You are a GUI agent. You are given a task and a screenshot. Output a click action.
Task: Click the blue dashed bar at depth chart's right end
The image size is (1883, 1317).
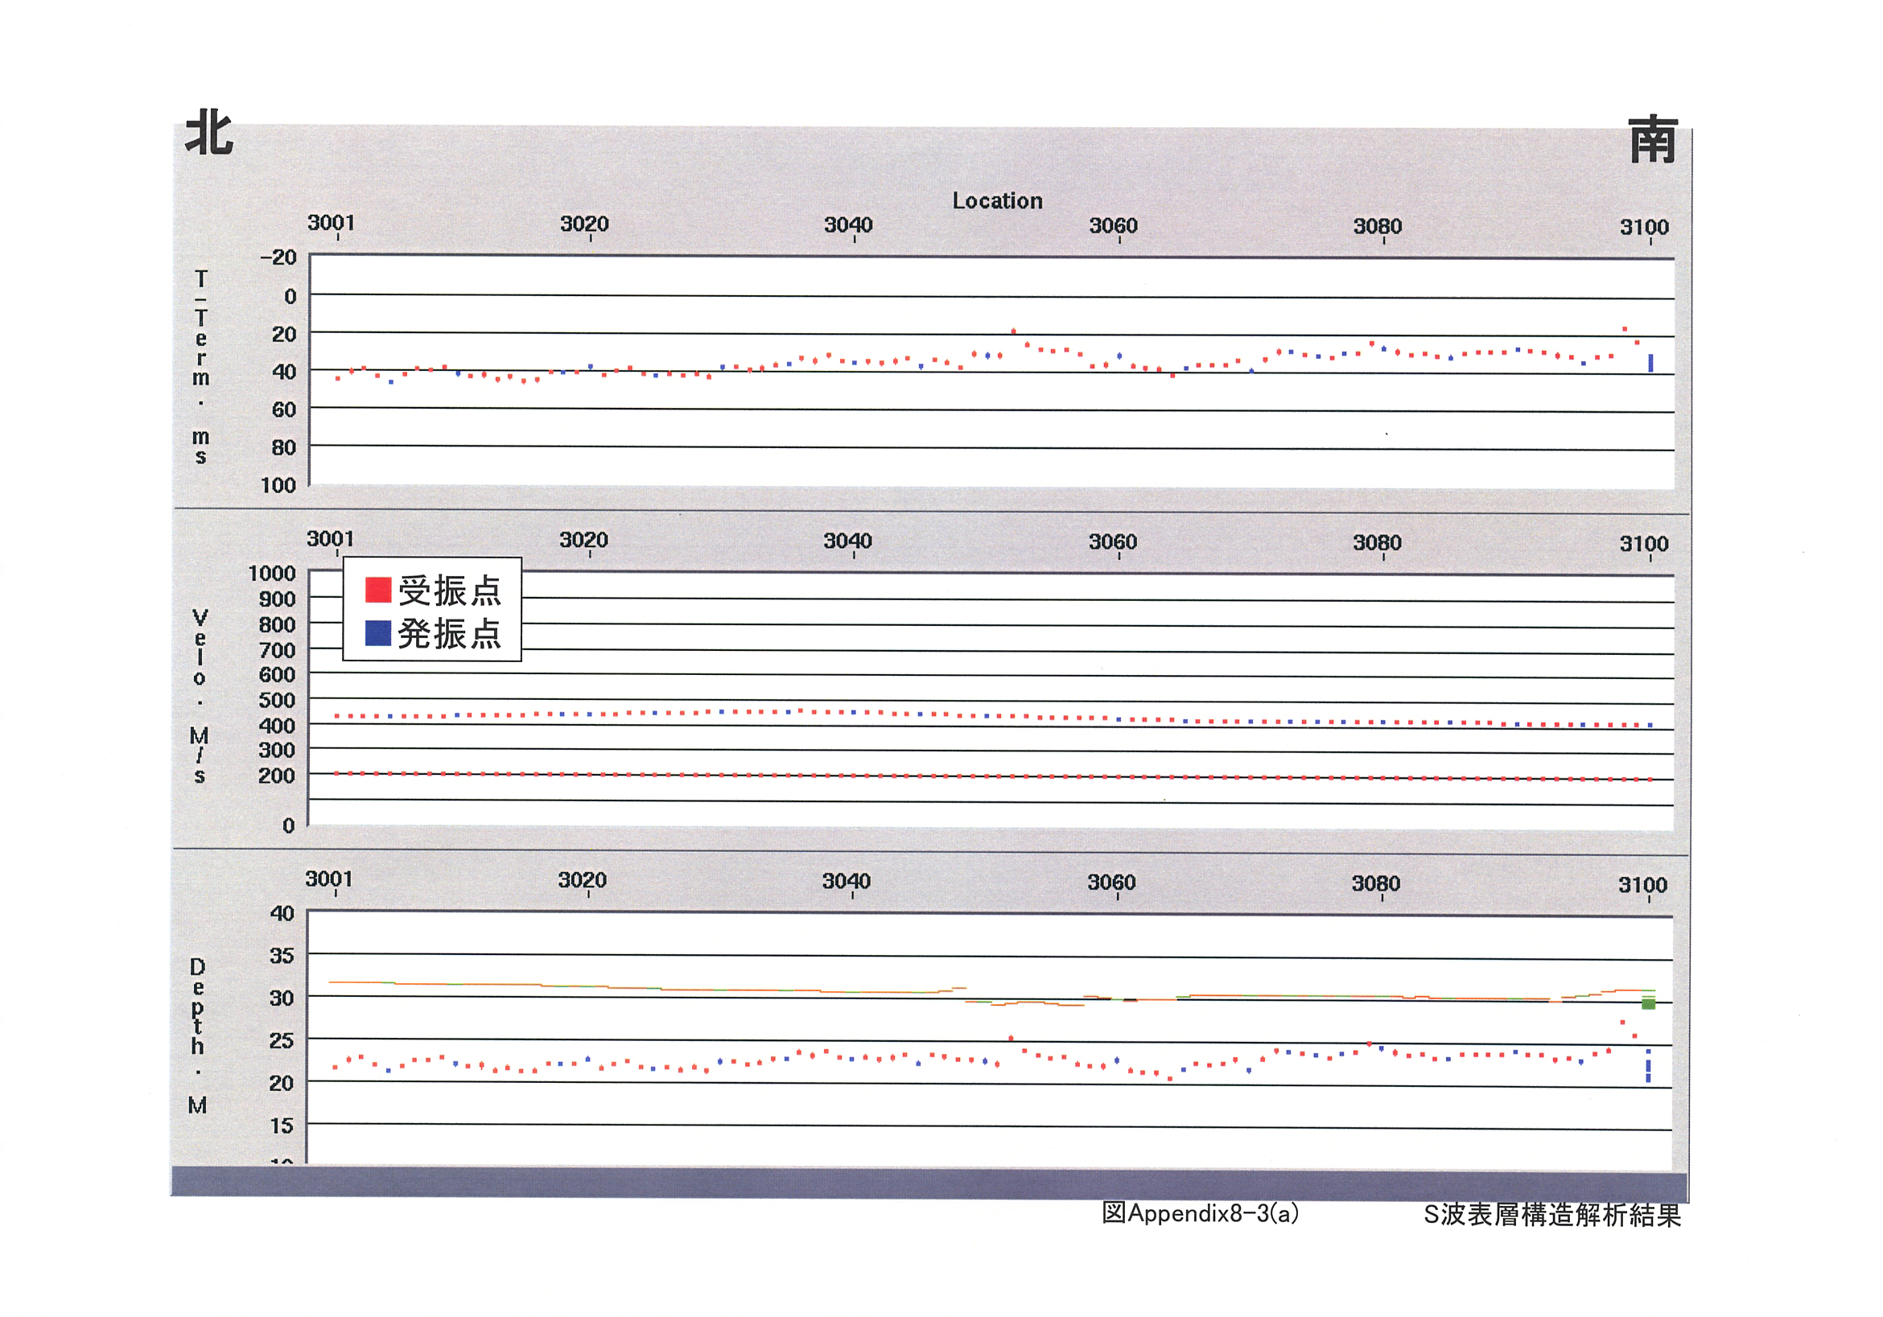pos(1649,1066)
